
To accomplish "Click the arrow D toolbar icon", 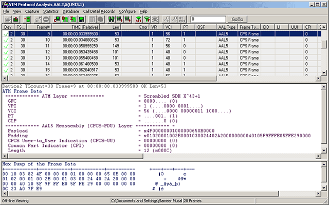I will (x=174, y=20).
